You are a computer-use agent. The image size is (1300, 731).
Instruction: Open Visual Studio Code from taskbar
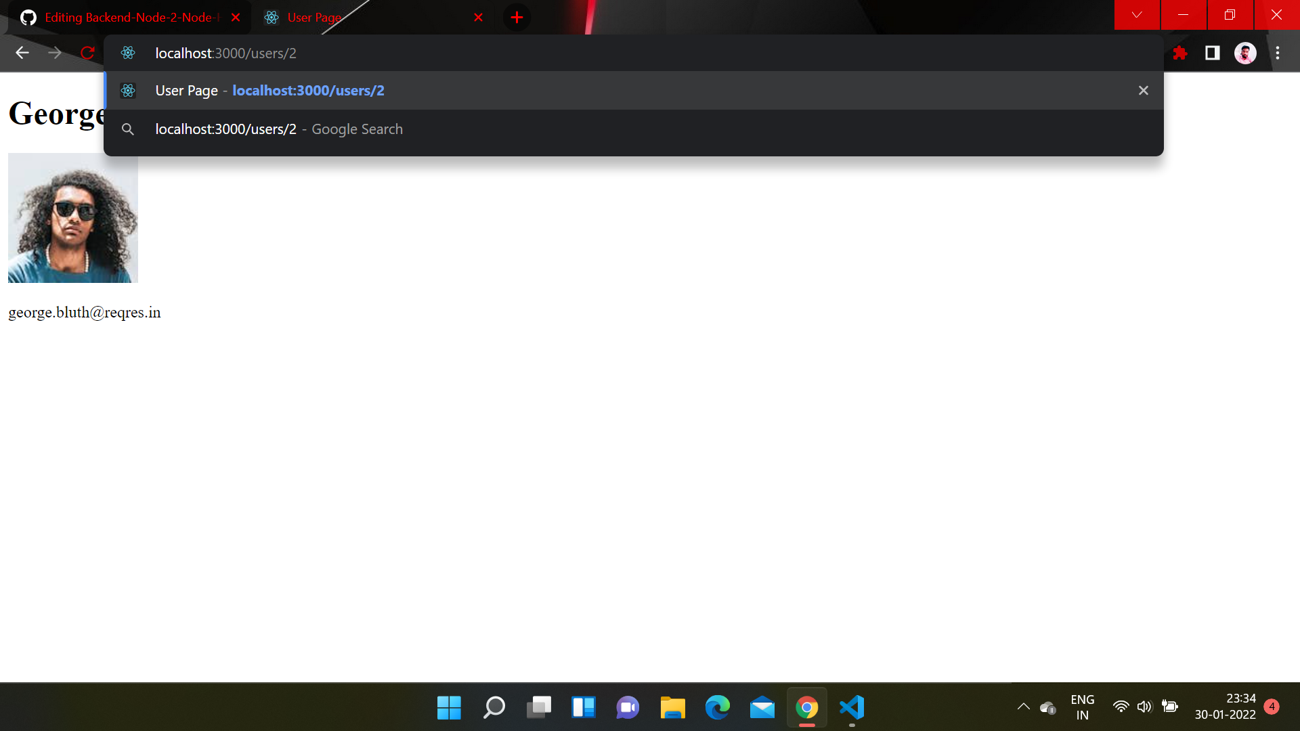pyautogui.click(x=852, y=708)
